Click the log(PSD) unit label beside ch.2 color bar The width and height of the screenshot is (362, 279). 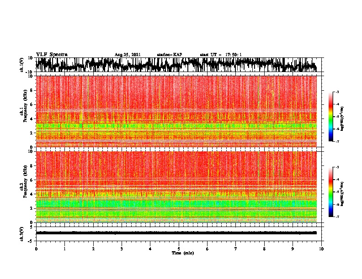click(342, 194)
